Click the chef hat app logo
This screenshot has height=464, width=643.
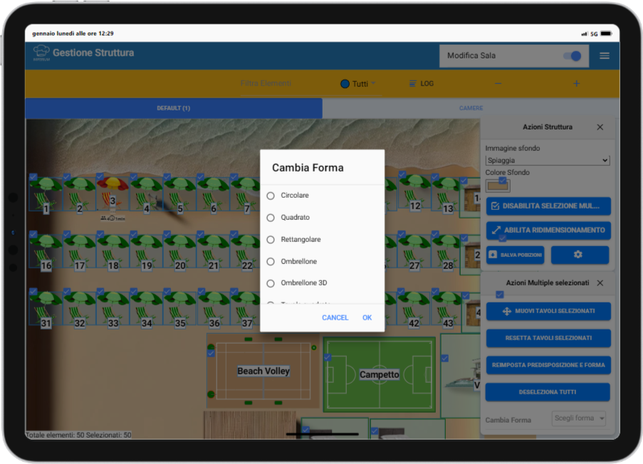pyautogui.click(x=41, y=53)
